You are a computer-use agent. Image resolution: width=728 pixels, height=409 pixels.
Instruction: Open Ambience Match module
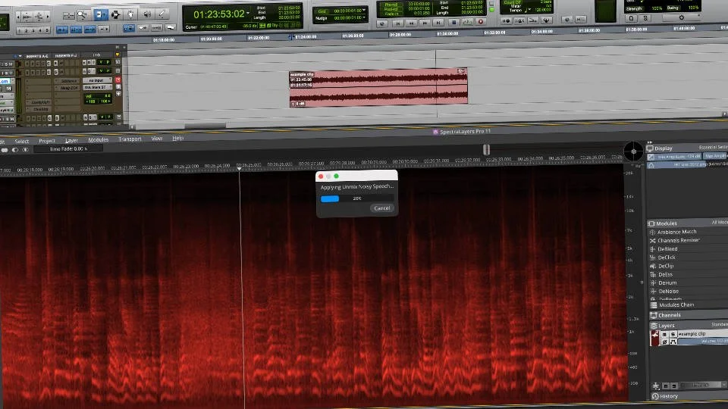[676, 232]
